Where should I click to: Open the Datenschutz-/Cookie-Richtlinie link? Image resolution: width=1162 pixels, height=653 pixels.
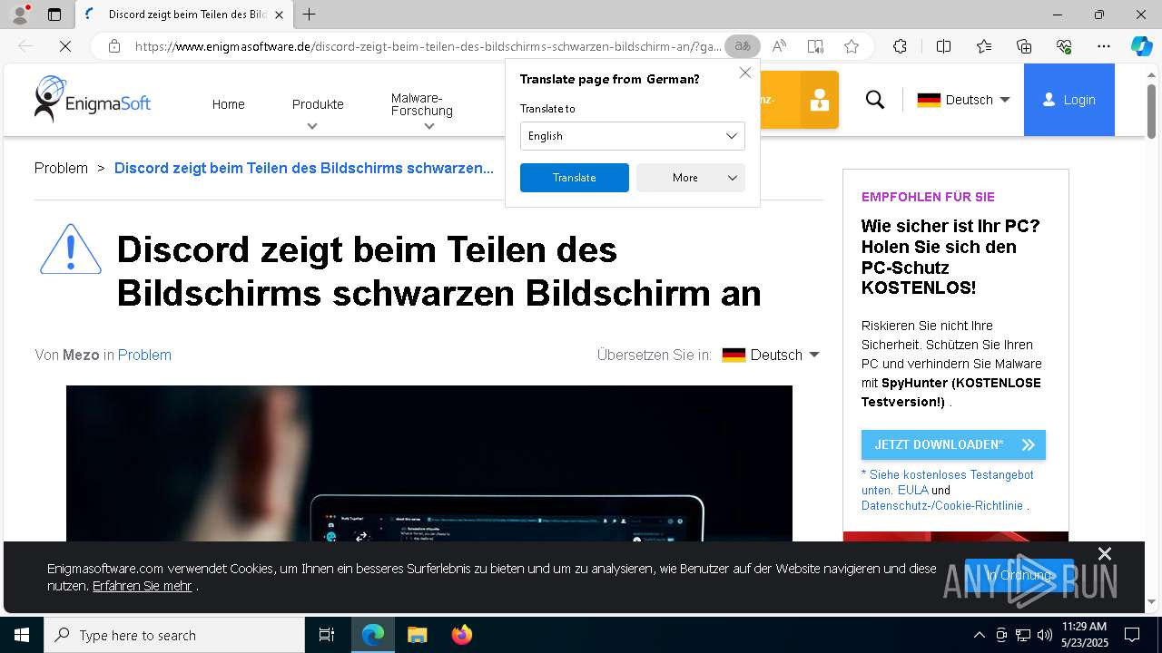(942, 505)
